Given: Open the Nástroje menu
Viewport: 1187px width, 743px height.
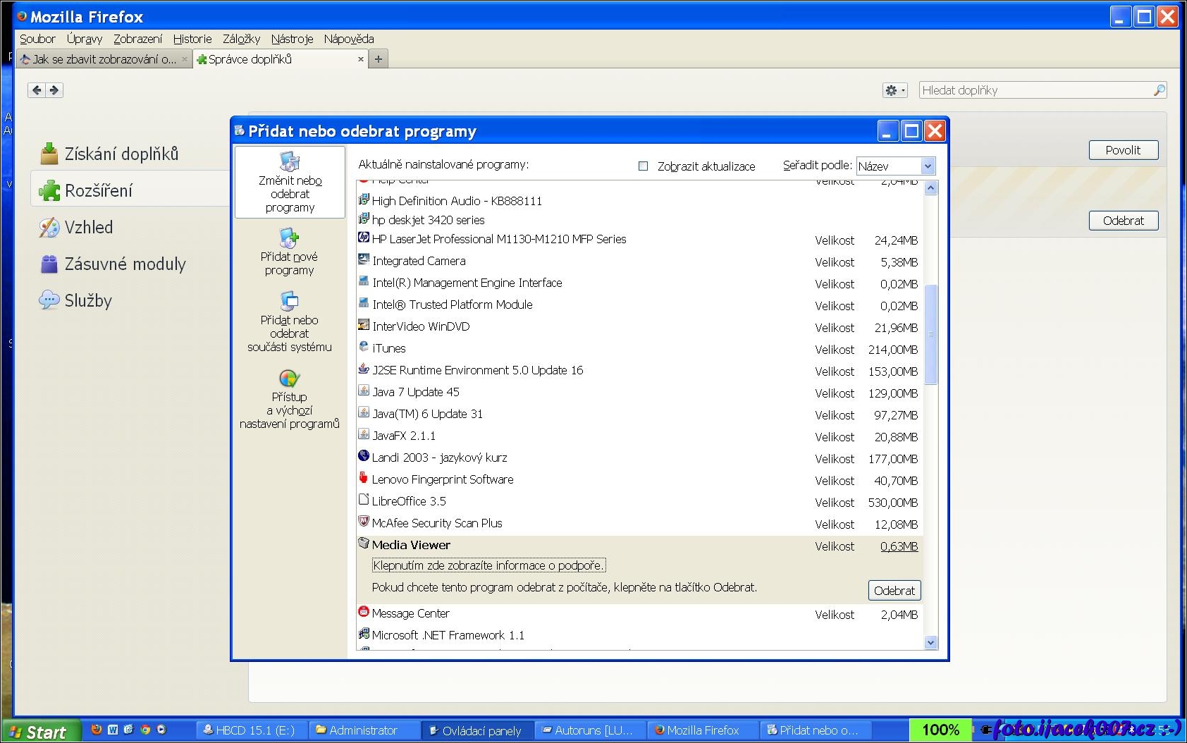Looking at the screenshot, I should click(x=292, y=39).
